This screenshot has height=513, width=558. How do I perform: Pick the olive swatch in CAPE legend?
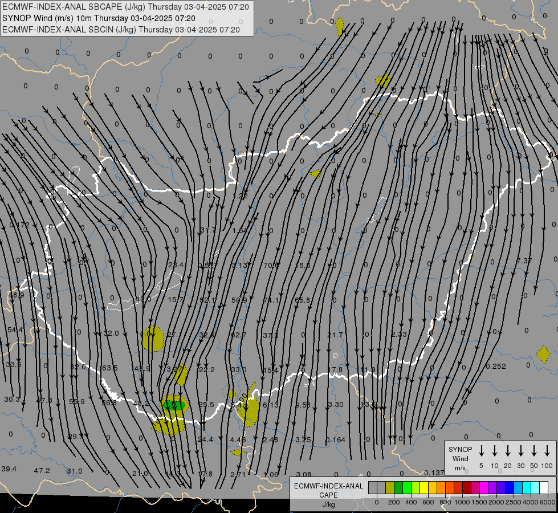390,487
